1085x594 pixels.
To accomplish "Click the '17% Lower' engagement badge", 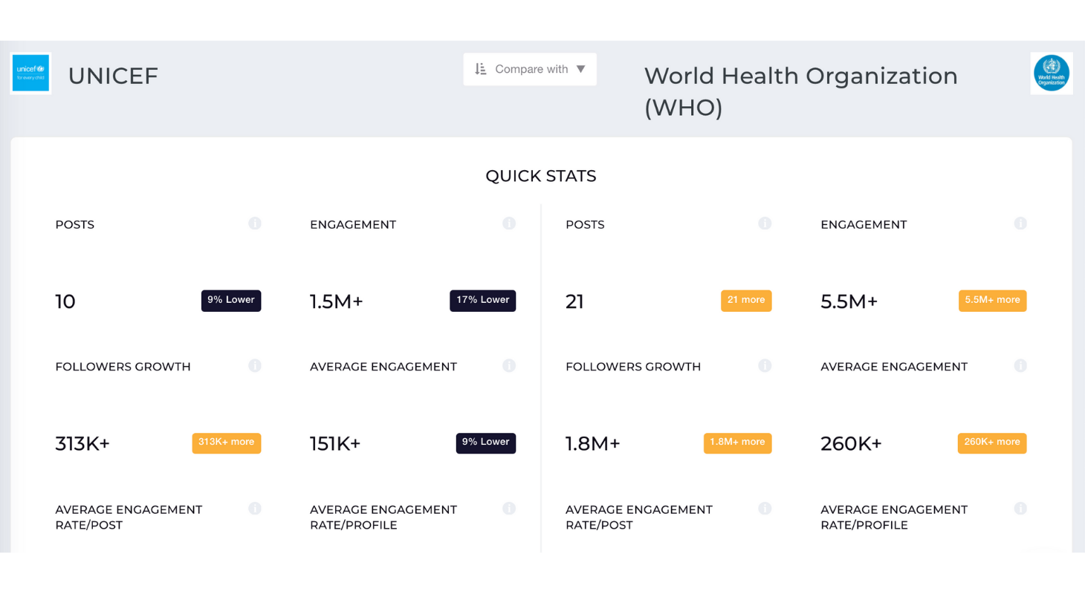I will [483, 301].
